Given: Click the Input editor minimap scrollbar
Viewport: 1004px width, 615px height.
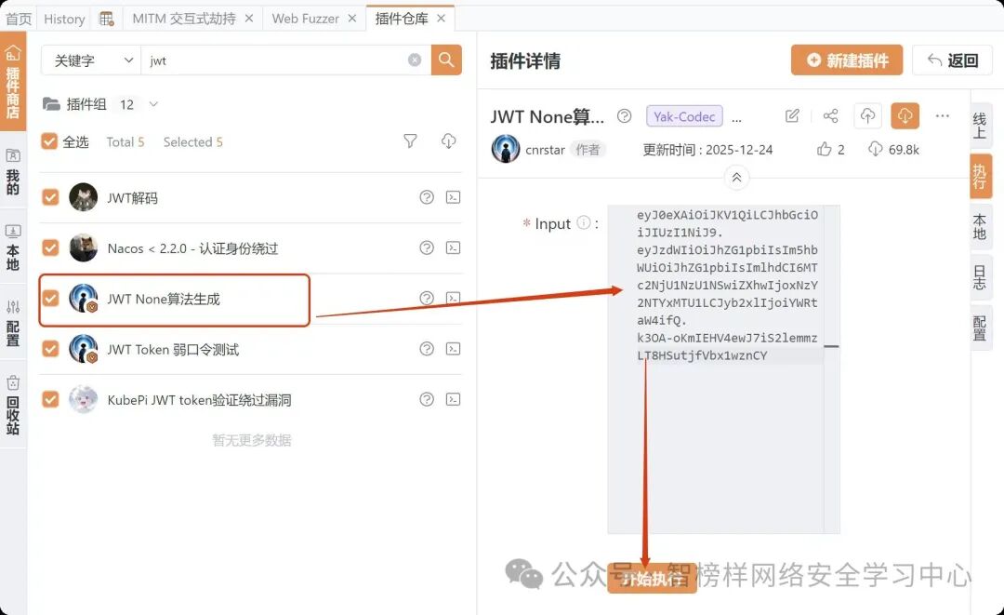Looking at the screenshot, I should 832,369.
